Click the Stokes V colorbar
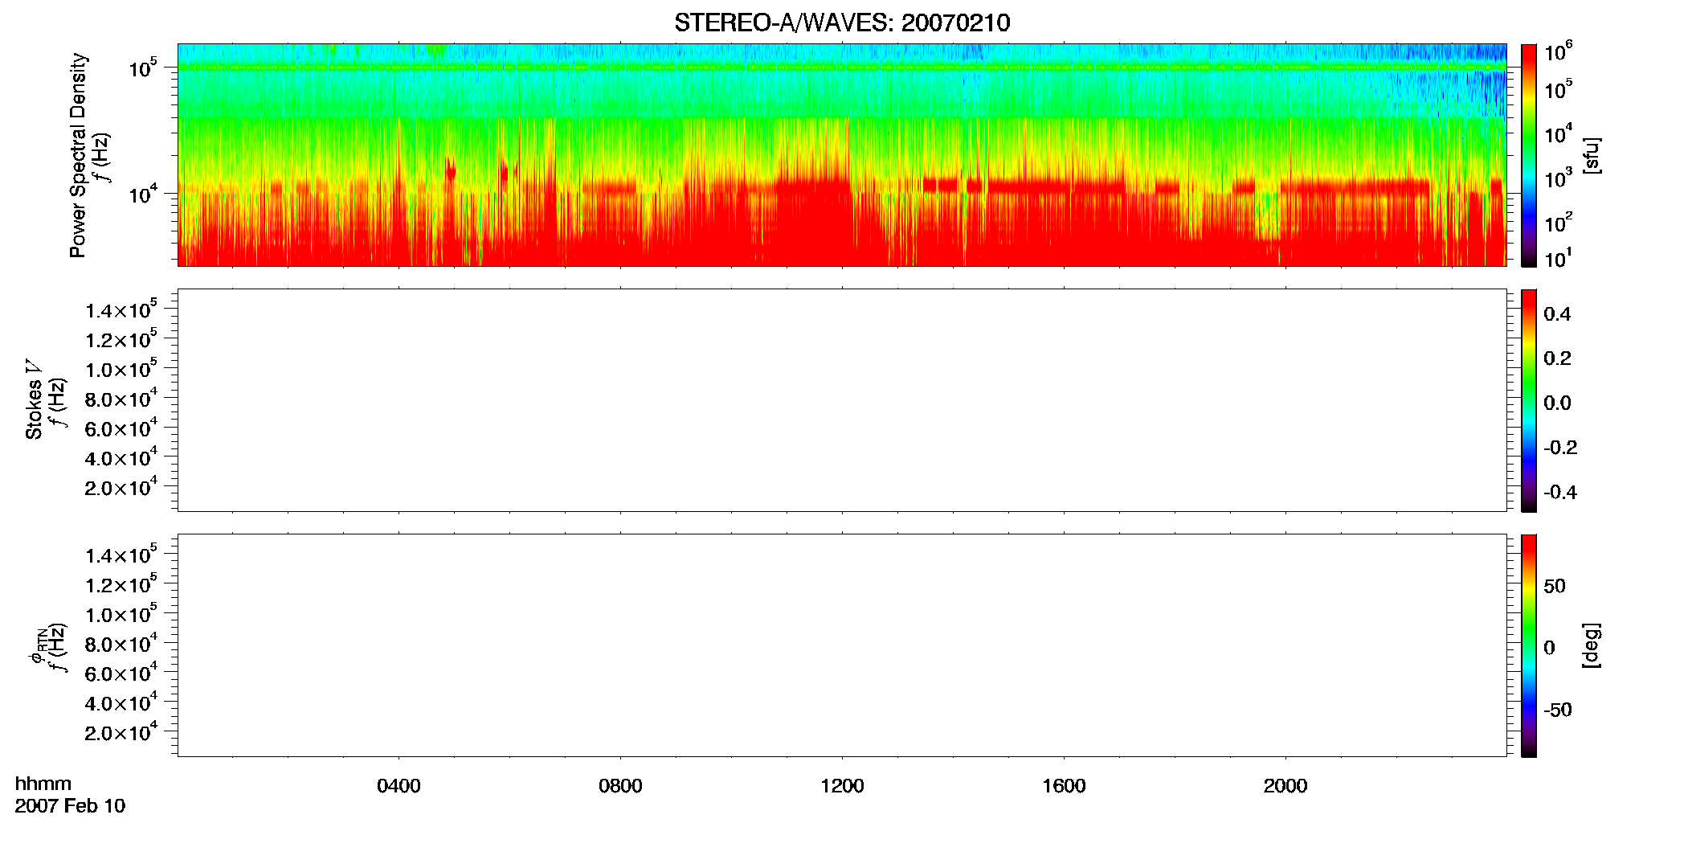The width and height of the screenshot is (1684, 868). coord(1529,400)
